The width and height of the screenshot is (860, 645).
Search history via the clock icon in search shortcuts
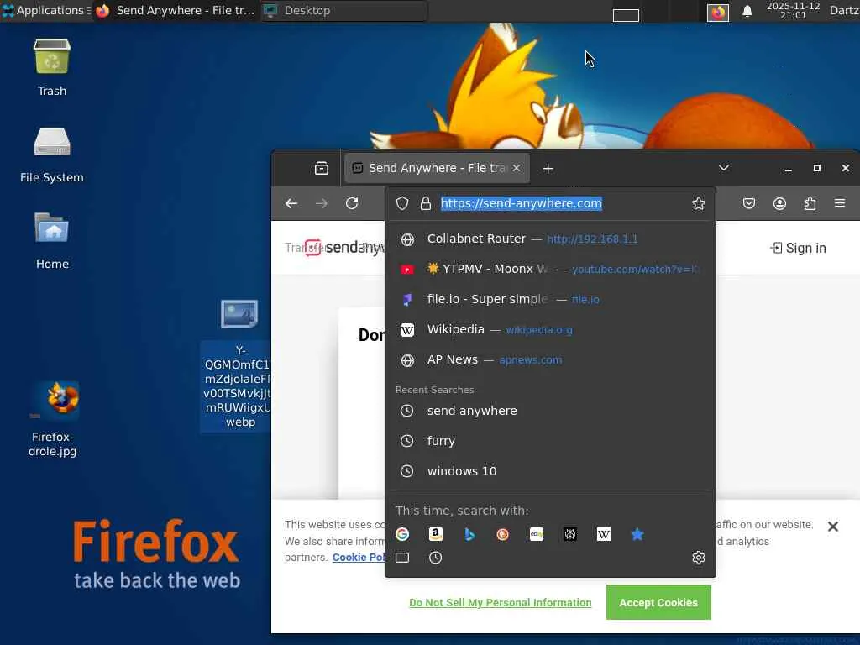436,558
